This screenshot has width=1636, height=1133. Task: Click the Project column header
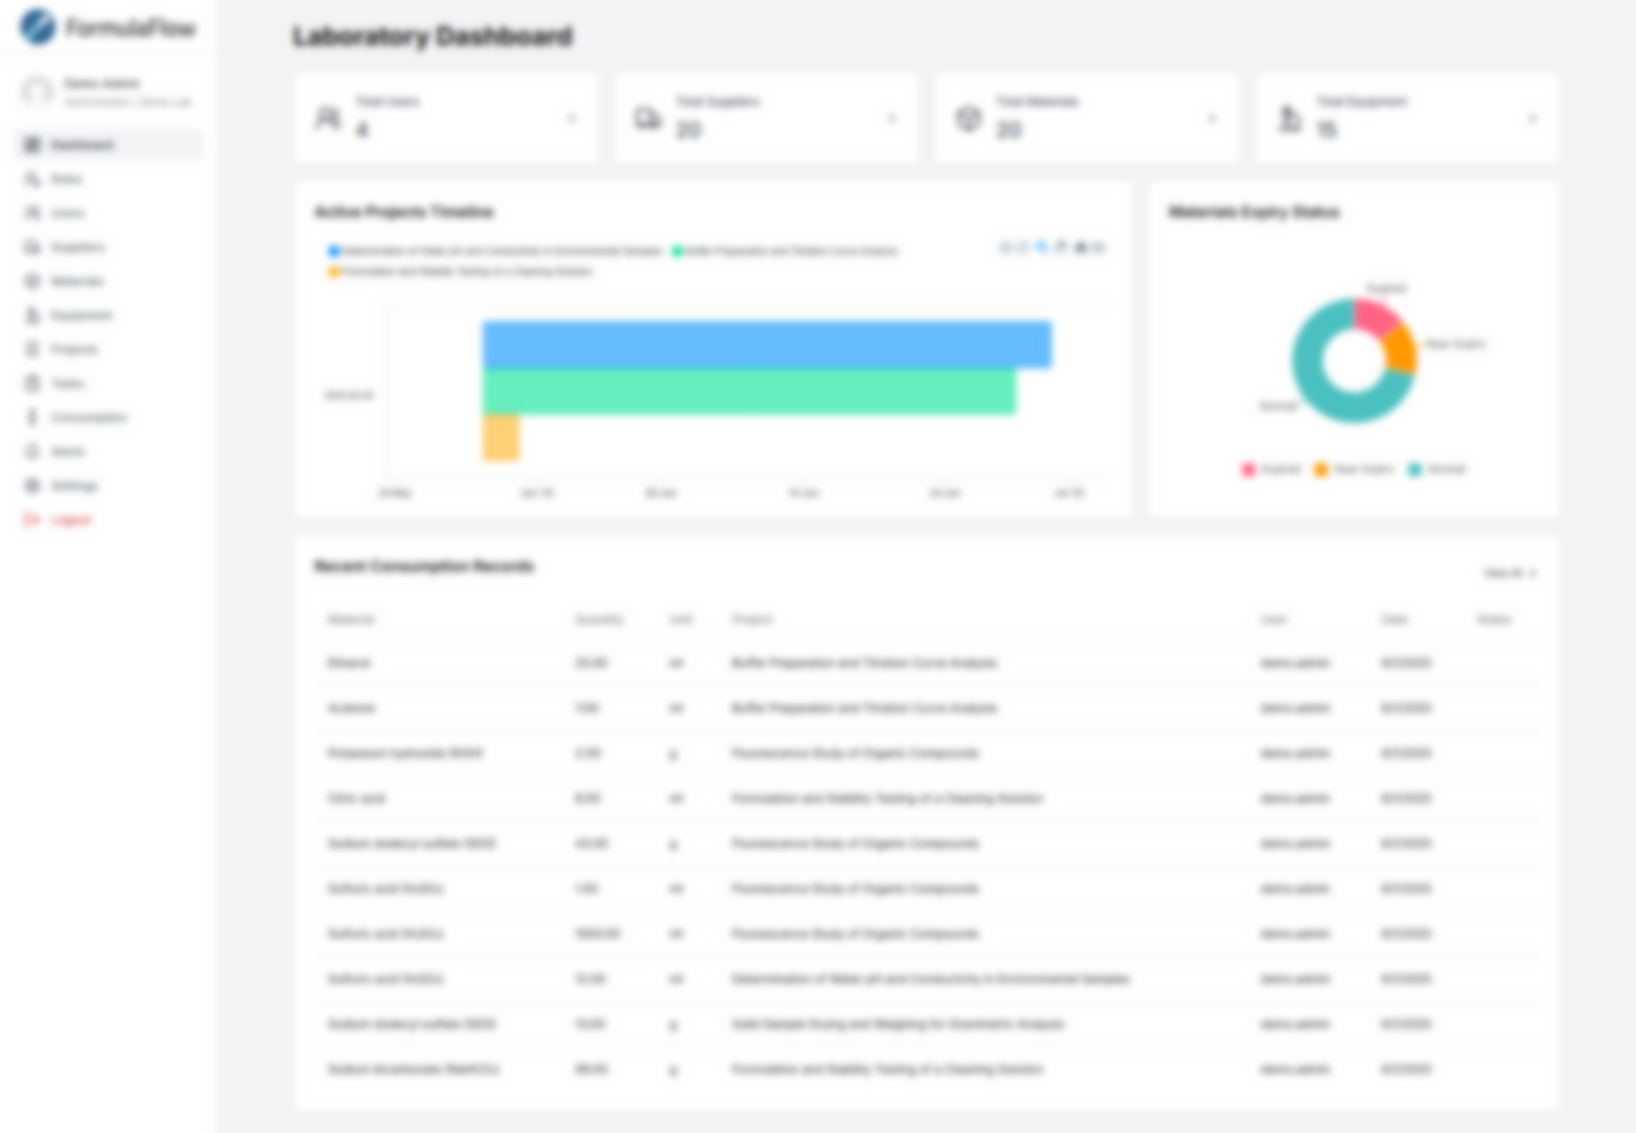tap(752, 619)
